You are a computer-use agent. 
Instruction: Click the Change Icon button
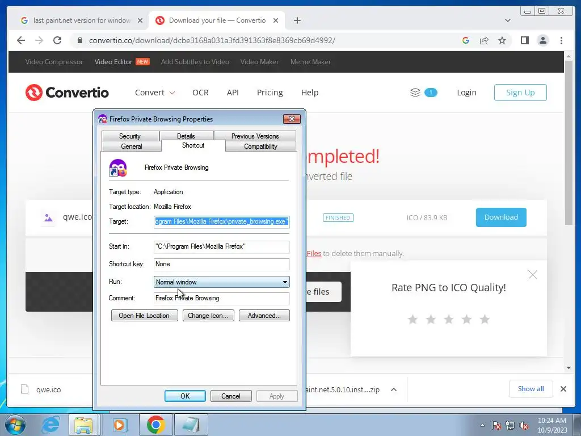pyautogui.click(x=208, y=316)
